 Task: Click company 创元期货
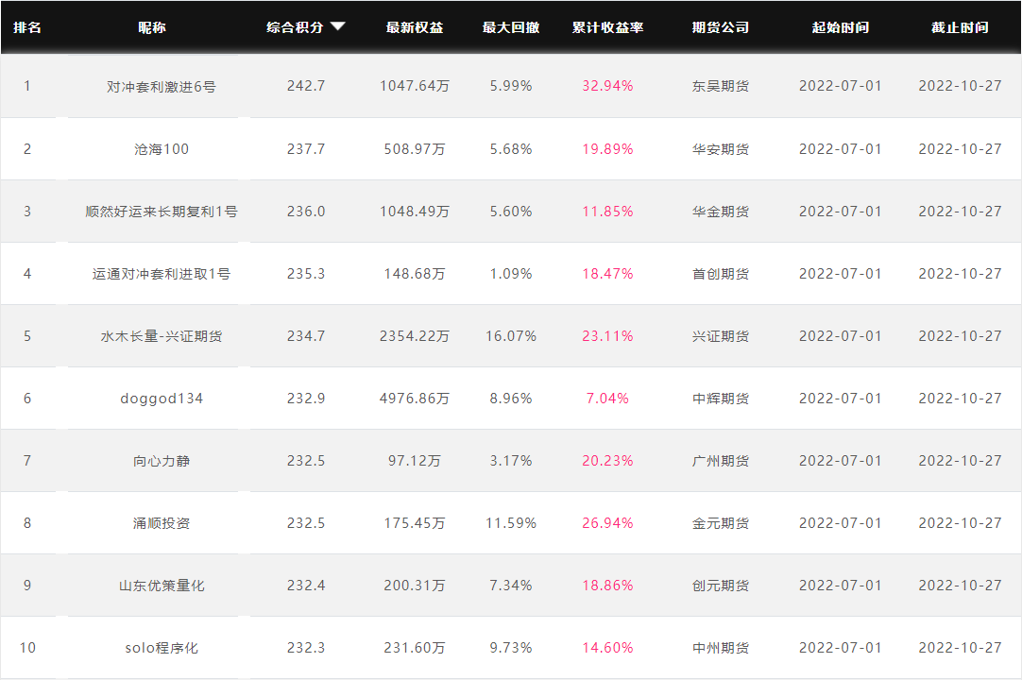721,586
